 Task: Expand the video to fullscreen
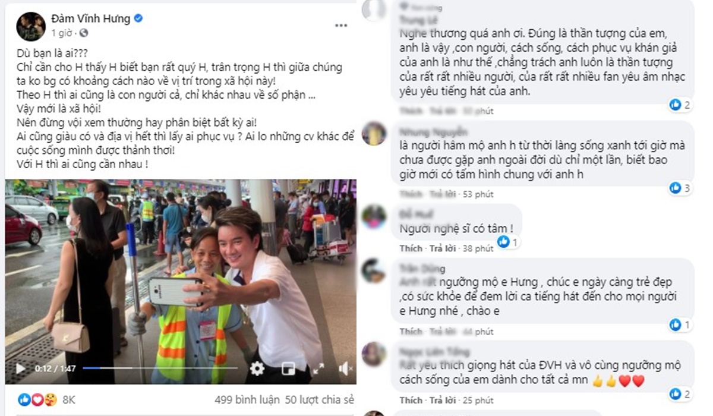(317, 368)
